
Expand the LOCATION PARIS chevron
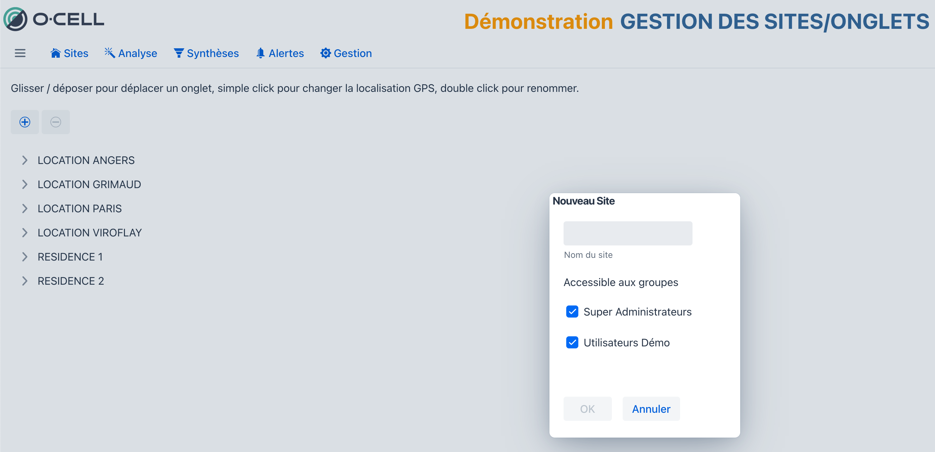(25, 209)
